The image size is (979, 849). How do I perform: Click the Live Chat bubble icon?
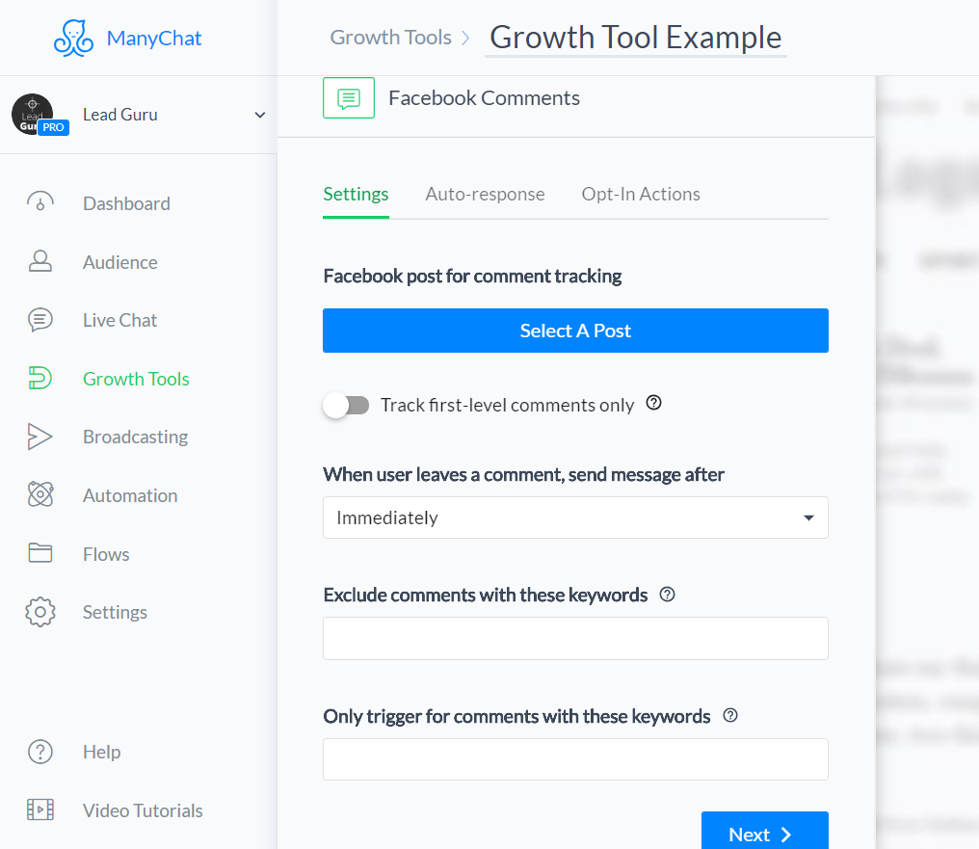(x=40, y=320)
